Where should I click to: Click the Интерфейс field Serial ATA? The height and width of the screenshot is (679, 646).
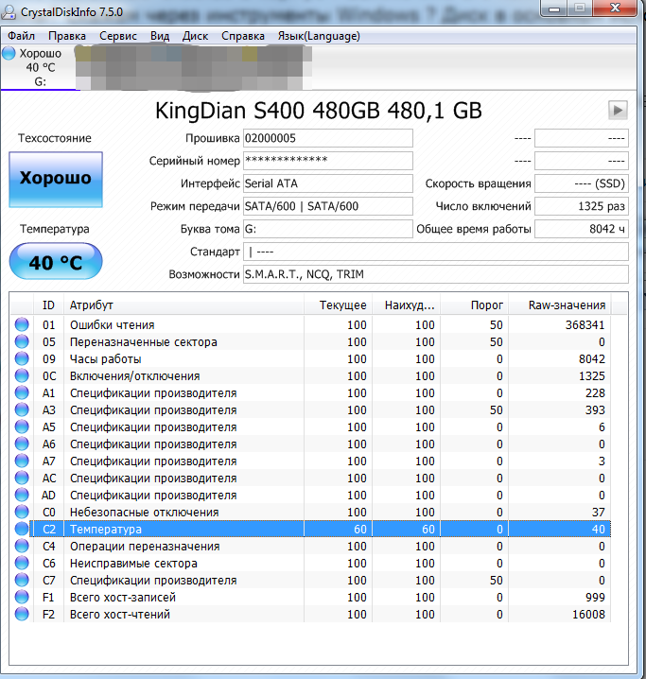tap(328, 183)
